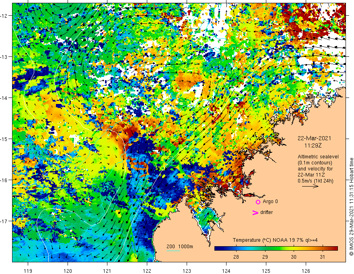Click the '22-Mar 11Z' velocity date text

311,175
